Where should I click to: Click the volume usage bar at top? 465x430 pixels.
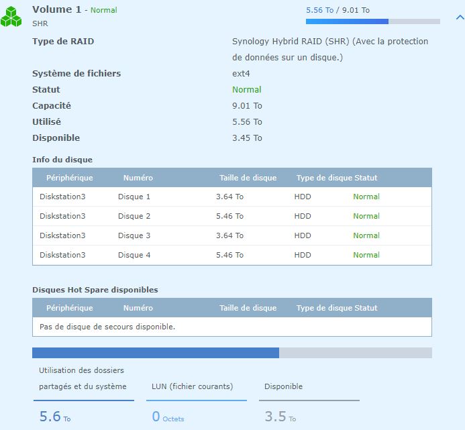coord(373,21)
